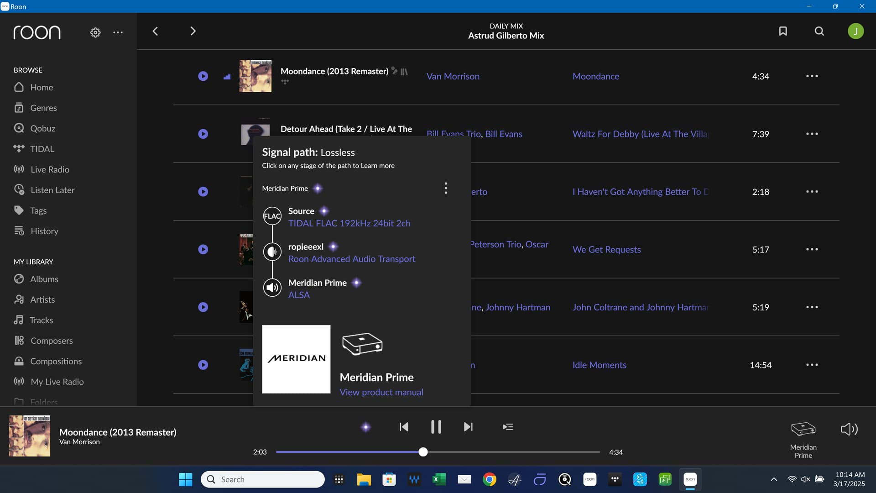Play the Idle Moments track
The image size is (876, 493).
(203, 365)
